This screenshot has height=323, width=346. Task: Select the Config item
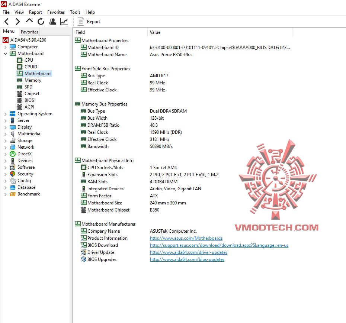coord(20,181)
